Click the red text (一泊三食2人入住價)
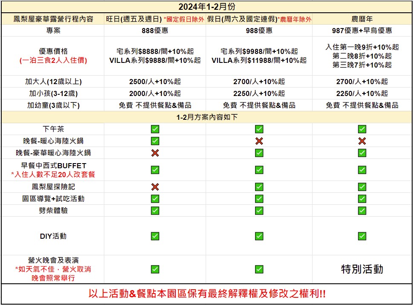 pyautogui.click(x=54, y=60)
